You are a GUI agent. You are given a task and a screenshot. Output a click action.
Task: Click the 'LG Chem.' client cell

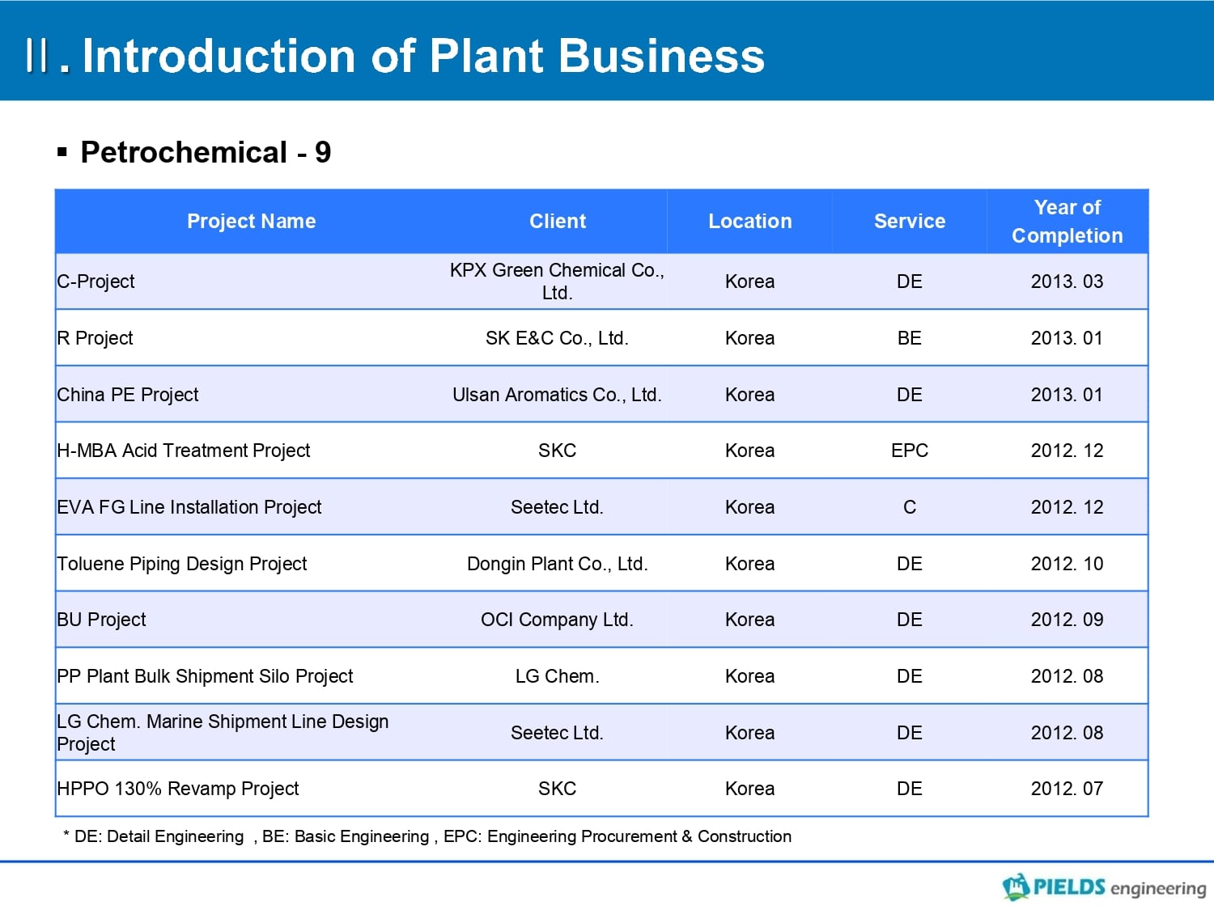tap(558, 676)
